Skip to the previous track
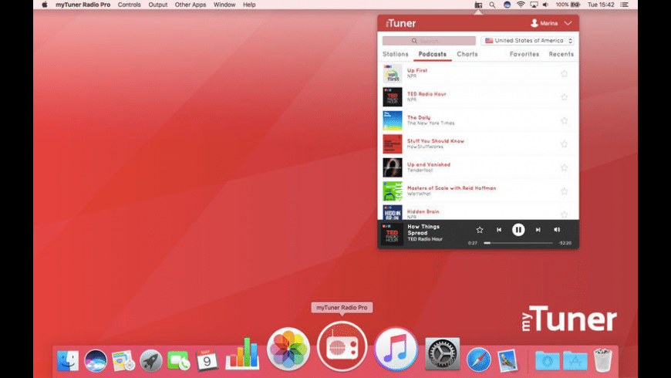 click(x=499, y=230)
